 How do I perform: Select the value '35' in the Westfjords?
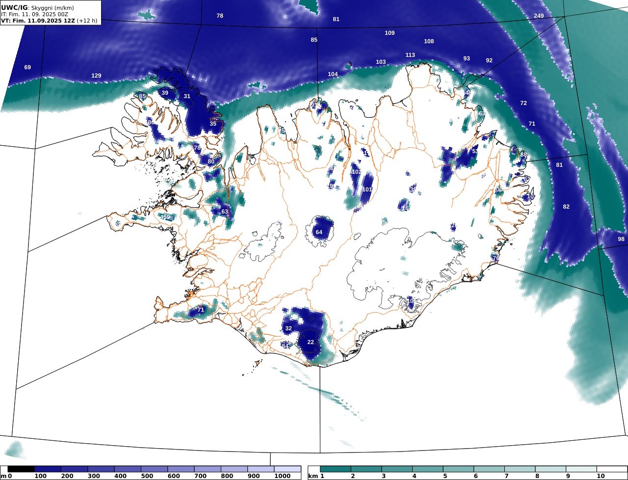(x=213, y=124)
